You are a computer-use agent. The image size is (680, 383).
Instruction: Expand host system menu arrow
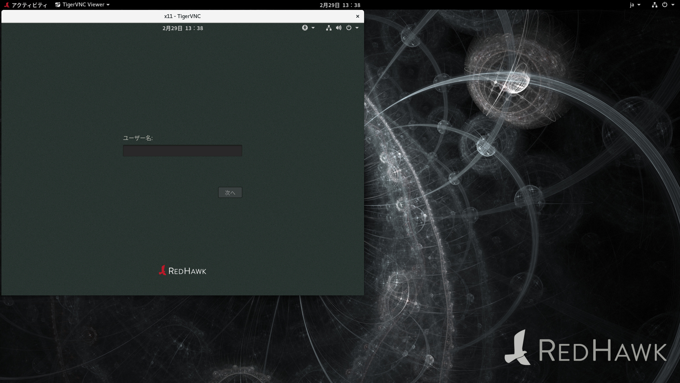pyautogui.click(x=673, y=5)
